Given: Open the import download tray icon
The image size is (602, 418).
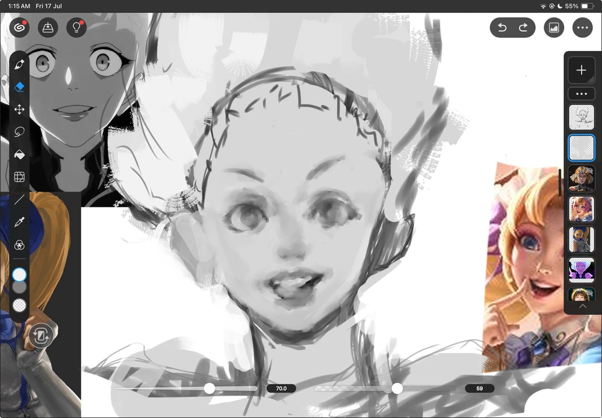Looking at the screenshot, I should point(48,28).
